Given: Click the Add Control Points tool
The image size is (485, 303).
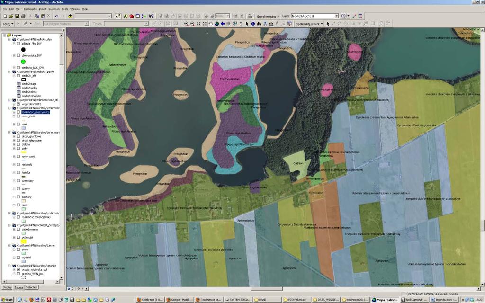Looking at the screenshot, I should click(x=354, y=16).
